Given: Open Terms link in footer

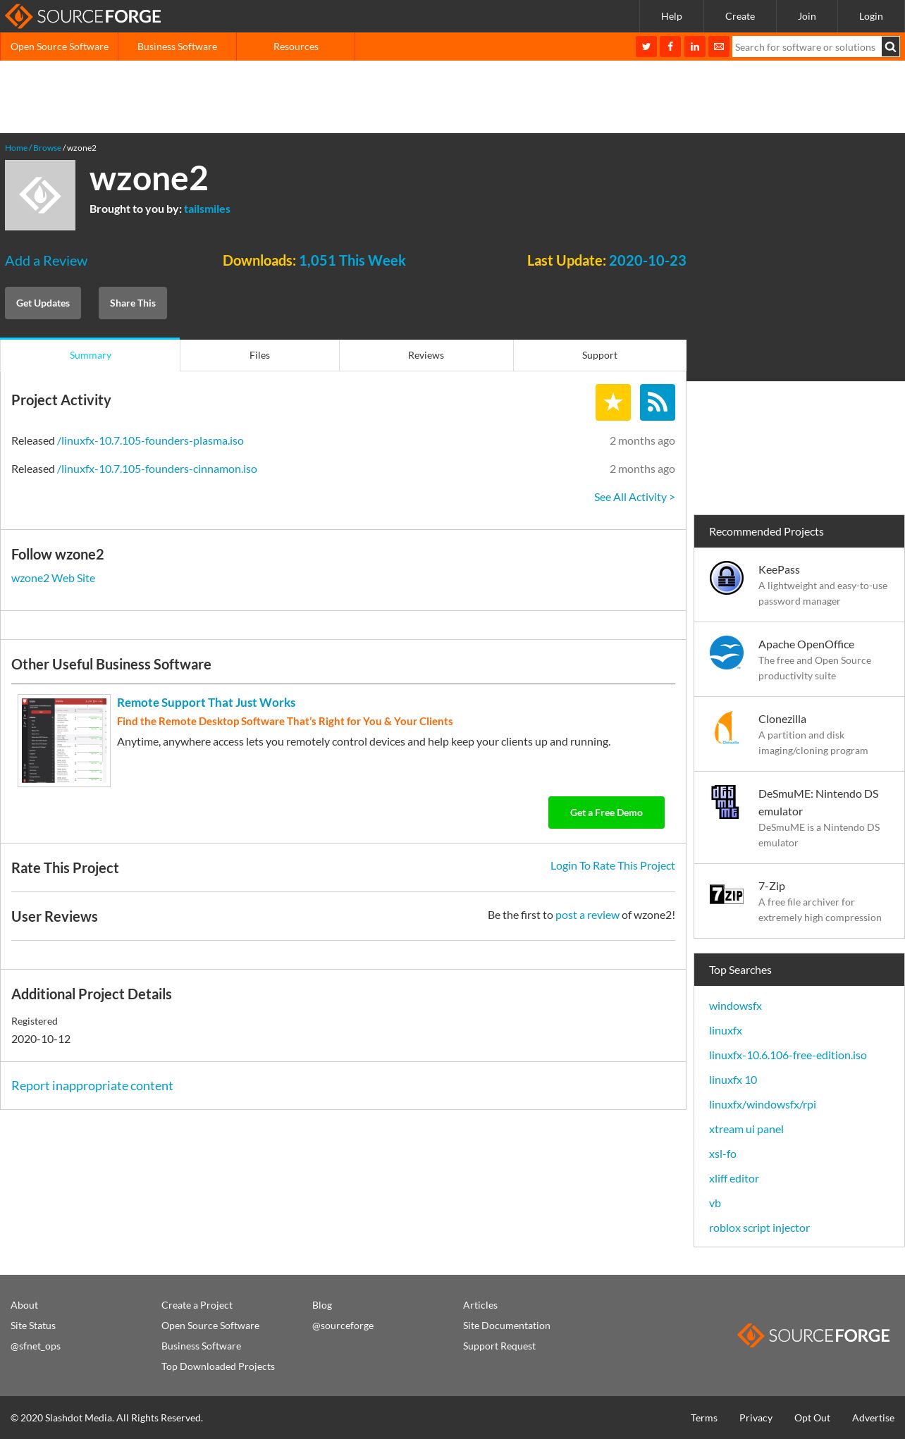Looking at the screenshot, I should point(704,1418).
